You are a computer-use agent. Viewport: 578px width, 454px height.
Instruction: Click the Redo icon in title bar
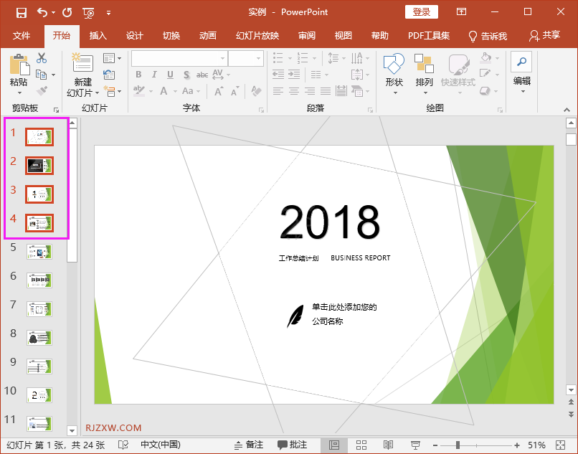tap(67, 12)
